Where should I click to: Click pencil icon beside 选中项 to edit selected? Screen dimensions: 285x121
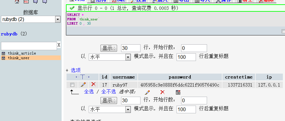click(147, 92)
